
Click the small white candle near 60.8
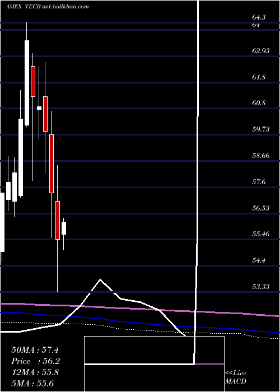pyautogui.click(x=39, y=108)
